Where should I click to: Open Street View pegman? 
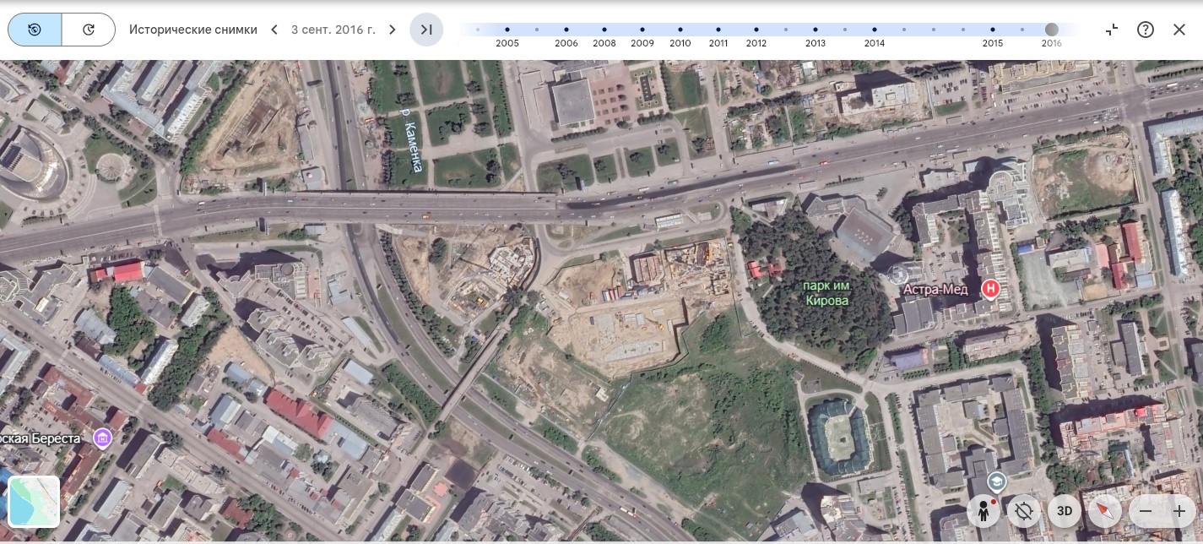click(984, 511)
